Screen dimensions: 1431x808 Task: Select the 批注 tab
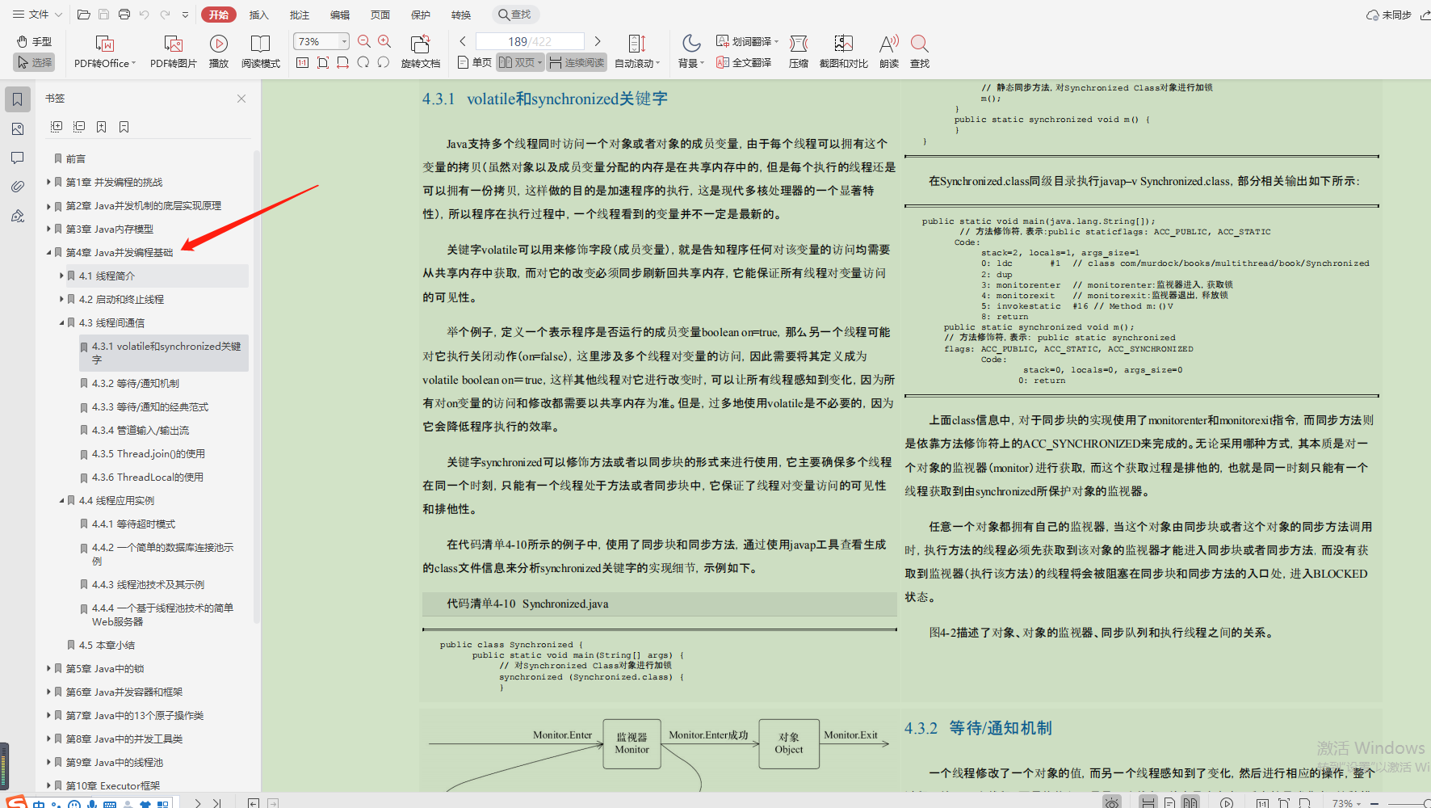(x=299, y=15)
